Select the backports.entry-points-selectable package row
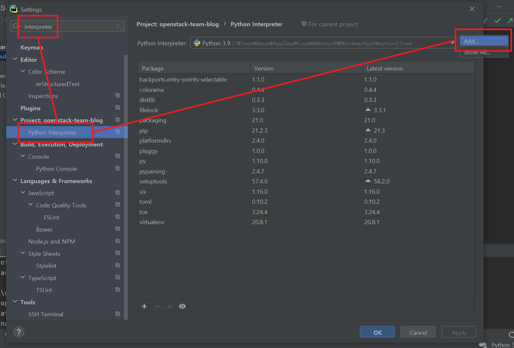The width and height of the screenshot is (514, 348). coord(306,80)
